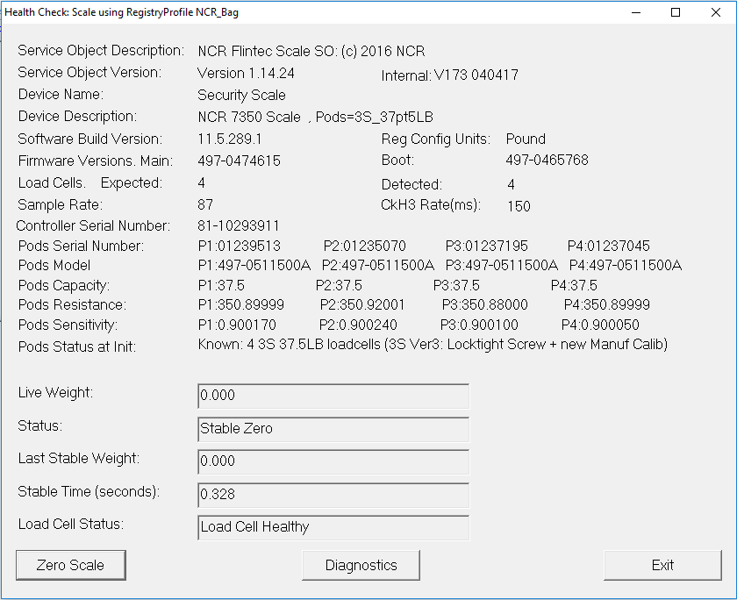Click the Pods Sensitivity label
737x600 pixels.
click(68, 325)
